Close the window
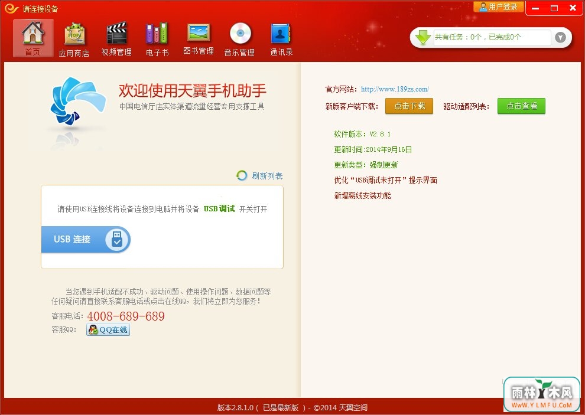The image size is (585, 415). tap(573, 8)
